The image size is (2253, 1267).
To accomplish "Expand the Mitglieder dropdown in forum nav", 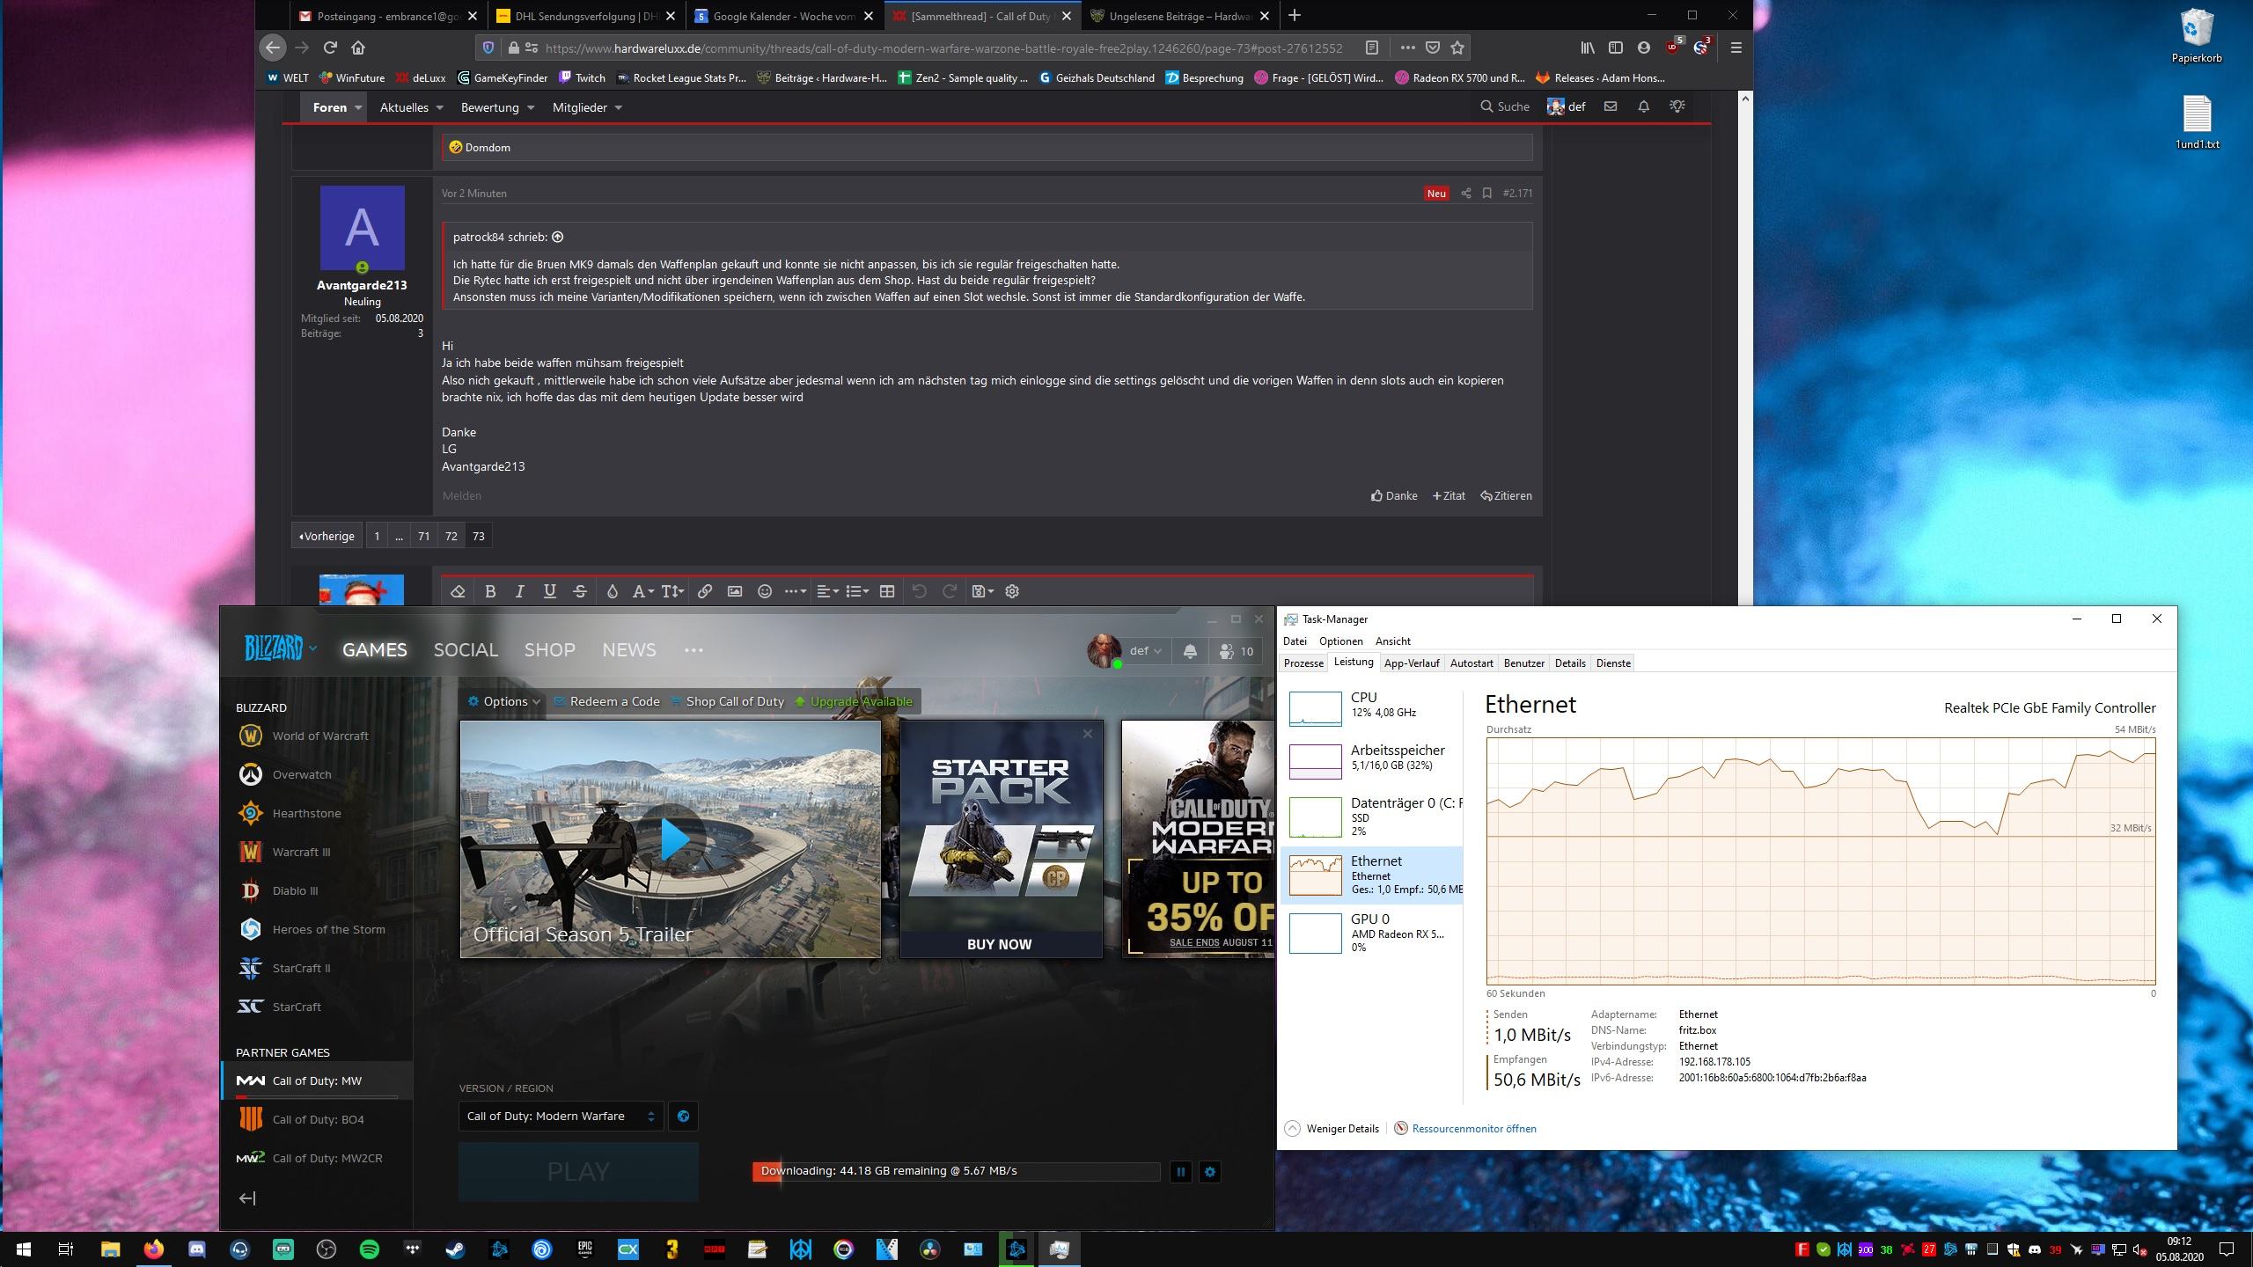I will pos(618,107).
